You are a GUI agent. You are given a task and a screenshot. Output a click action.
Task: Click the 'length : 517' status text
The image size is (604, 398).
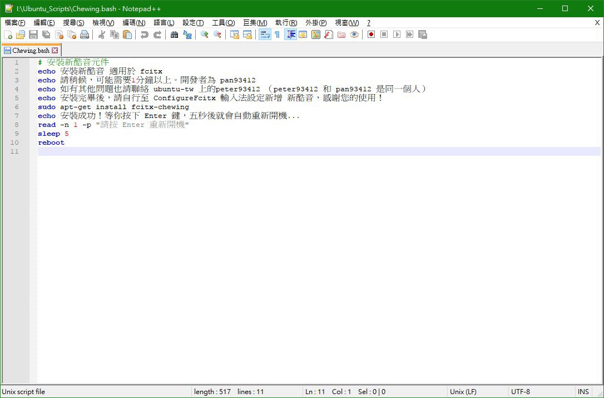[x=212, y=392]
